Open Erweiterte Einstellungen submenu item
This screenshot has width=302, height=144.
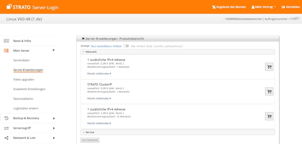pos(29,89)
